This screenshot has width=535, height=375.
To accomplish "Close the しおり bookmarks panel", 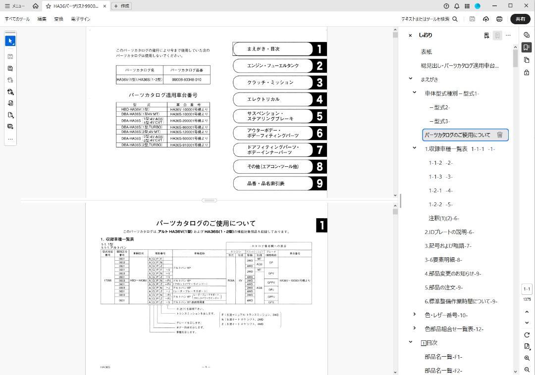I will click(x=410, y=36).
